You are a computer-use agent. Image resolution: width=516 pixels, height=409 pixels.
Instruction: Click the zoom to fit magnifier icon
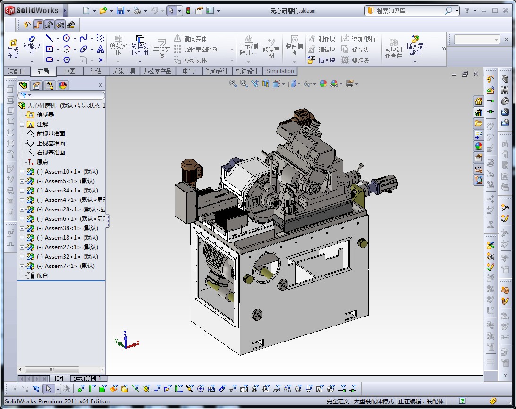click(233, 83)
